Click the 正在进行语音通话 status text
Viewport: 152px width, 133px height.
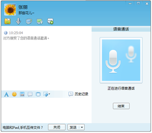click(x=121, y=88)
